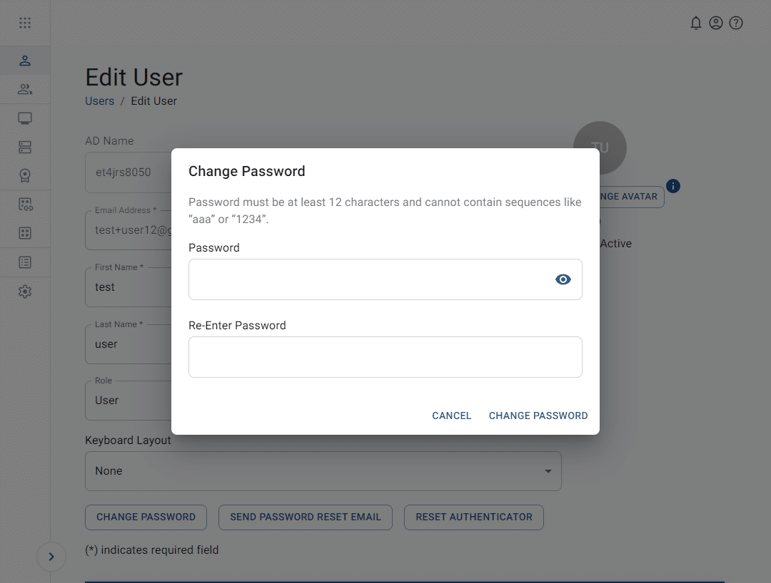Toggle password visibility eye icon
Viewport: 771px width, 583px height.
pos(563,279)
